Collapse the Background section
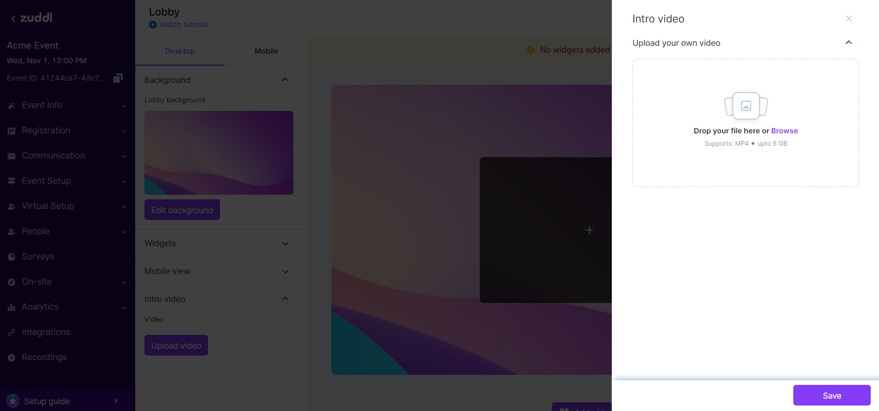Image resolution: width=879 pixels, height=411 pixels. tap(285, 80)
